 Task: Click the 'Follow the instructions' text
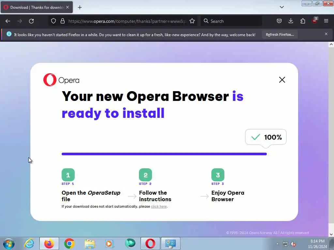155,196
